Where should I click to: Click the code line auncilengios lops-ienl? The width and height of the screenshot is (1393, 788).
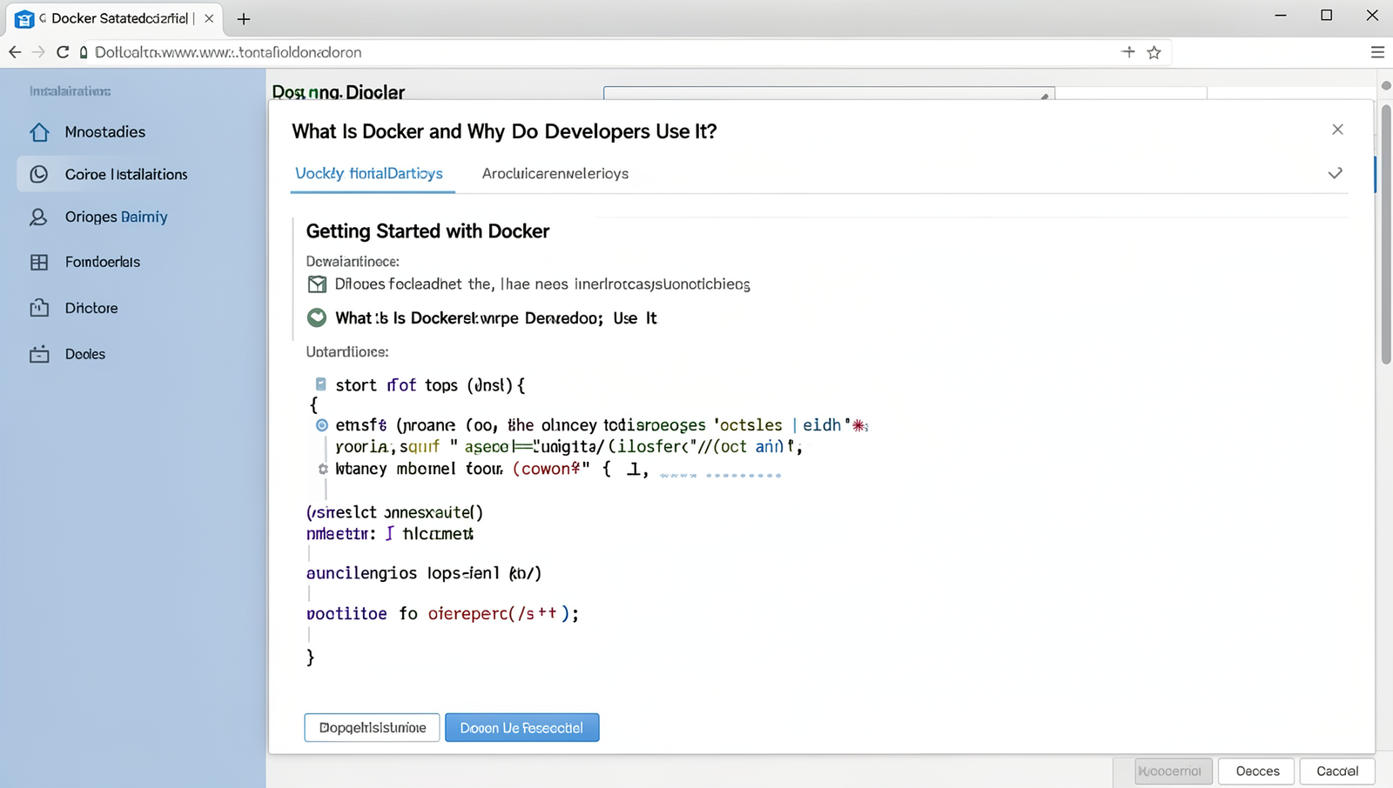[424, 573]
